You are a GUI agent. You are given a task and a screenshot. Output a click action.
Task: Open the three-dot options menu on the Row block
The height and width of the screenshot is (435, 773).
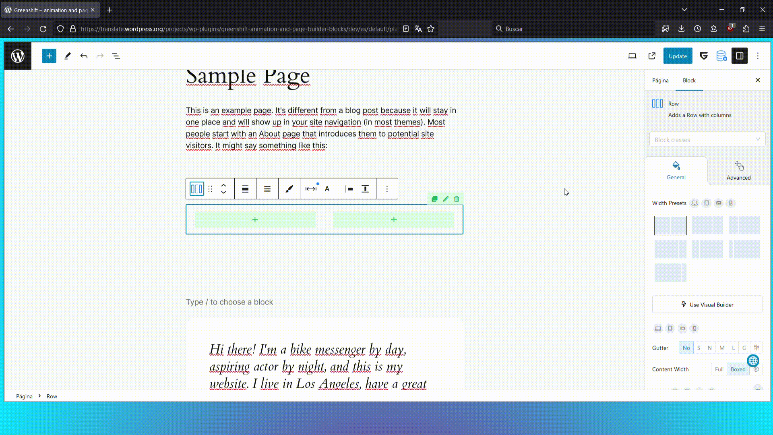pos(386,188)
